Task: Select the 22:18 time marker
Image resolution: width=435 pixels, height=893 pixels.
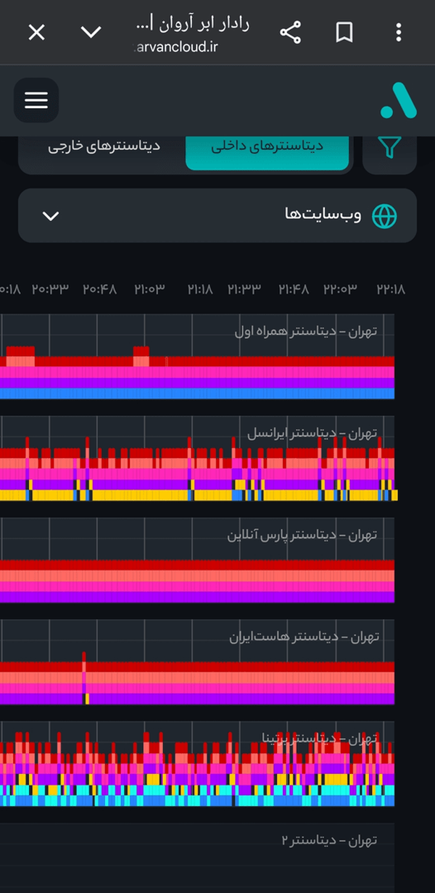Action: point(391,288)
